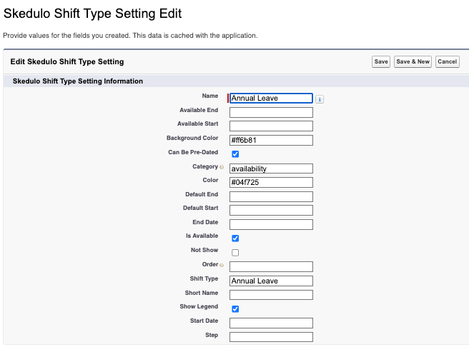Click the Edit Skedulo Shift Type Setting title
Viewport: 469px width, 347px height.
(x=67, y=62)
